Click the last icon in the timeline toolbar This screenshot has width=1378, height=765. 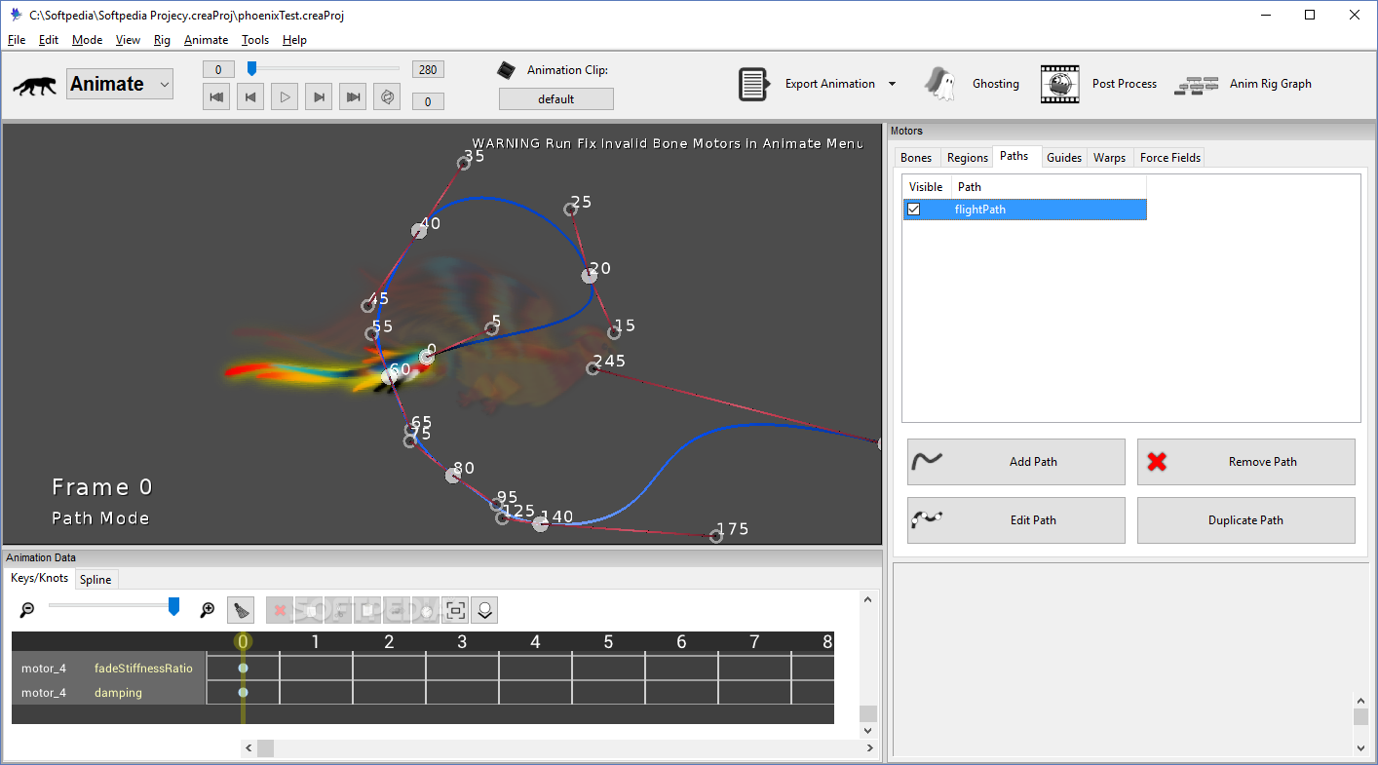[x=484, y=610]
